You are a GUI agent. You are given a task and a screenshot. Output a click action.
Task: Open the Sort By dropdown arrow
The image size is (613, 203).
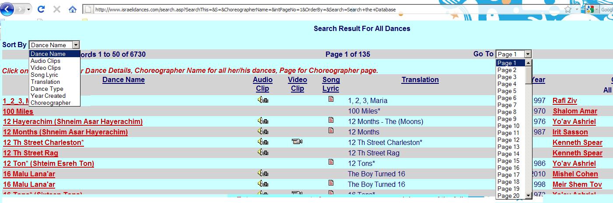coord(76,45)
